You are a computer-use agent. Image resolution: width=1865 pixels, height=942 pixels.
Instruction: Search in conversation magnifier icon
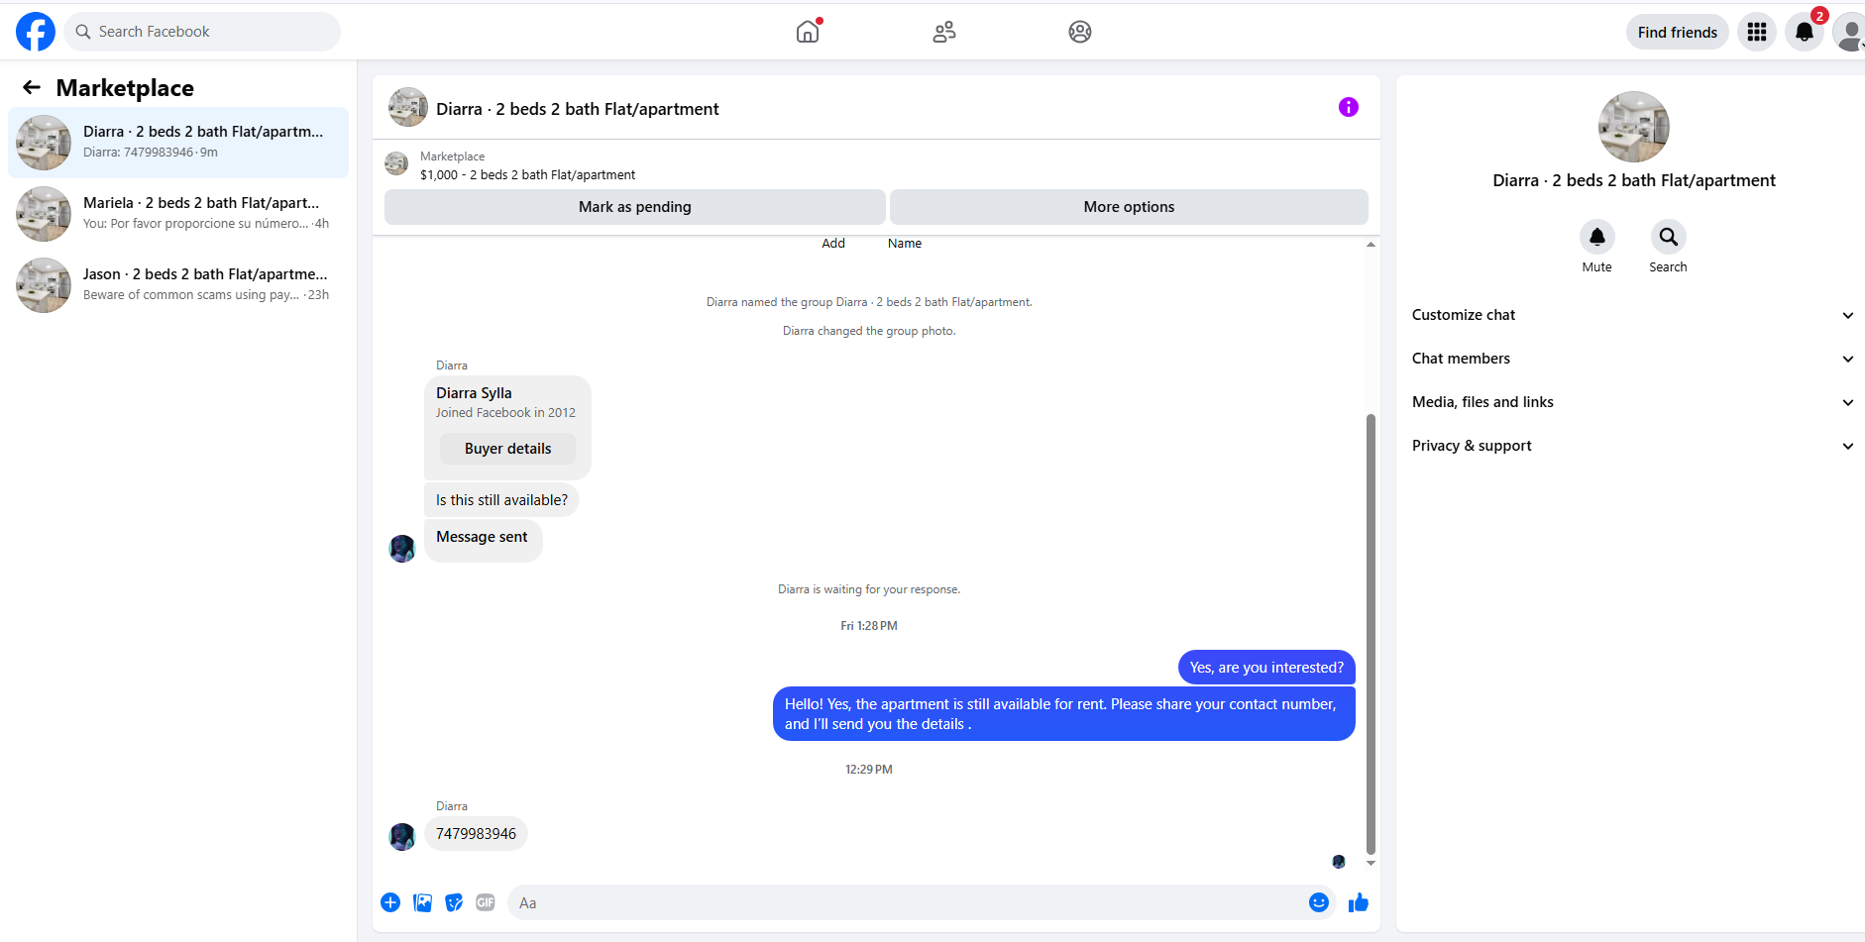1669,237
